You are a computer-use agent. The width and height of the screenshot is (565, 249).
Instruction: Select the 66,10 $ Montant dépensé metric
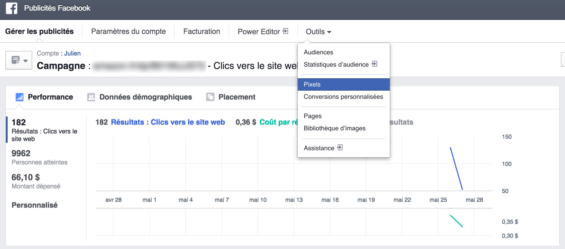36,181
